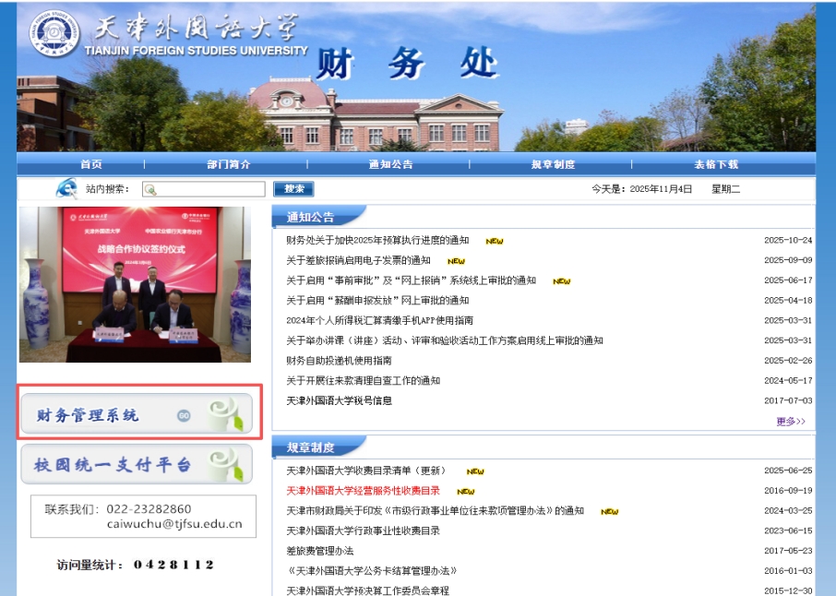Click the IE-style site search icon

[66, 188]
